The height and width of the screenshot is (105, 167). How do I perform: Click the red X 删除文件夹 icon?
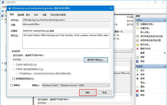coord(137,49)
